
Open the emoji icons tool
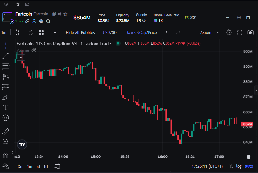point(6,118)
